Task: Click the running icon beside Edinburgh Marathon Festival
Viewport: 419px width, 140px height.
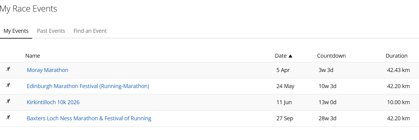Action: click(8, 85)
